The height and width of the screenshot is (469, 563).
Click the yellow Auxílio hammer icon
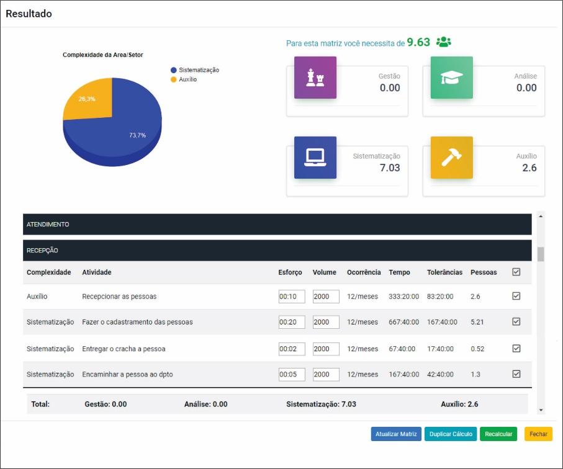click(x=452, y=158)
